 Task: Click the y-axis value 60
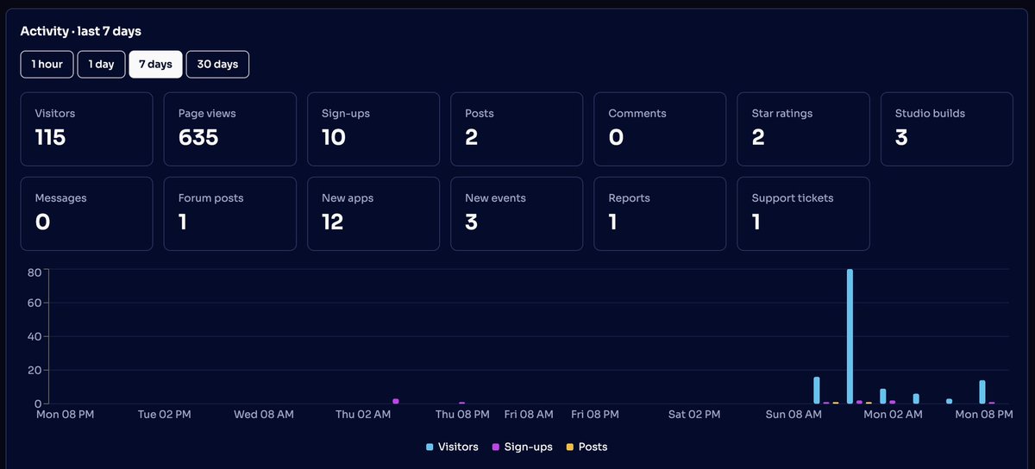[x=35, y=303]
